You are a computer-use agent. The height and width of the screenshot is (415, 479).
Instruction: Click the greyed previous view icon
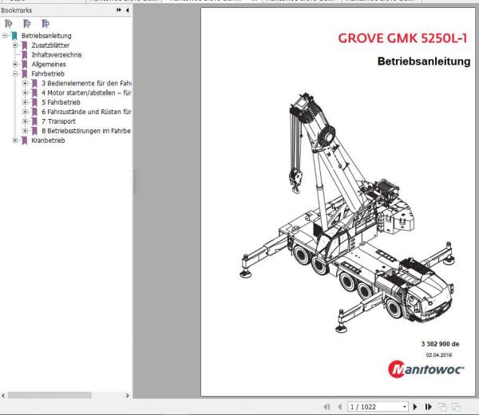pos(442,406)
